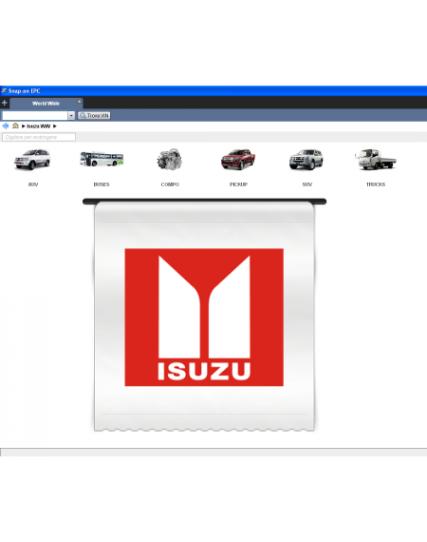Click the BUSES label text

pos(102,184)
